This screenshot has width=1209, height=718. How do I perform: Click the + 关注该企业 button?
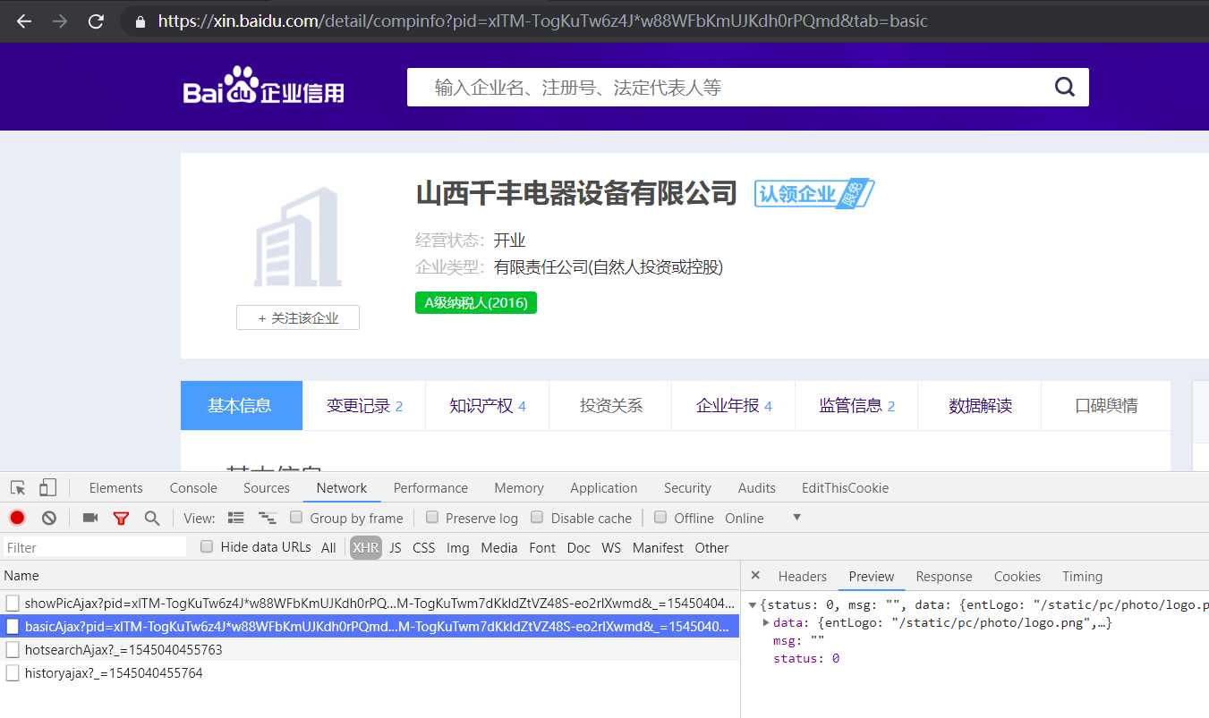(298, 317)
